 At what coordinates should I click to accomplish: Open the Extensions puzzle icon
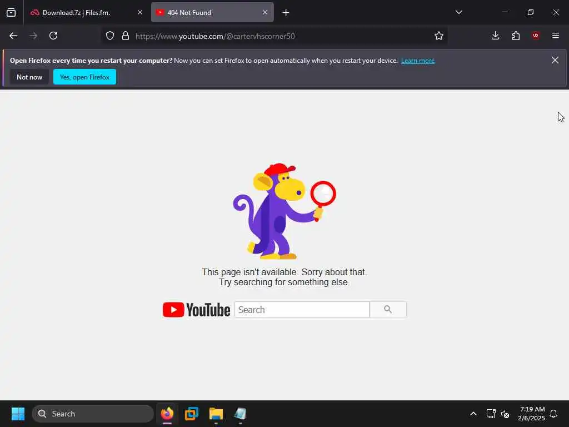click(516, 36)
